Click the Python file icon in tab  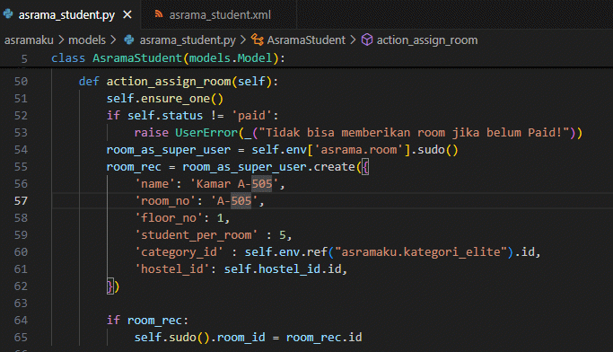8,14
